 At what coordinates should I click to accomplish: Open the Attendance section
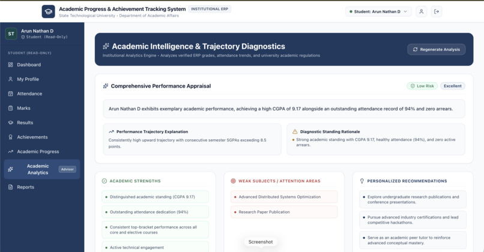(42, 94)
